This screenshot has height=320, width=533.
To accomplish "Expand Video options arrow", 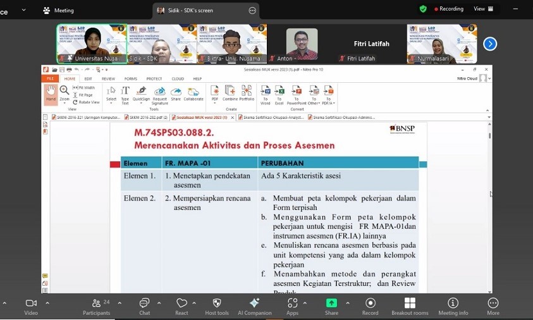I will point(47,303).
